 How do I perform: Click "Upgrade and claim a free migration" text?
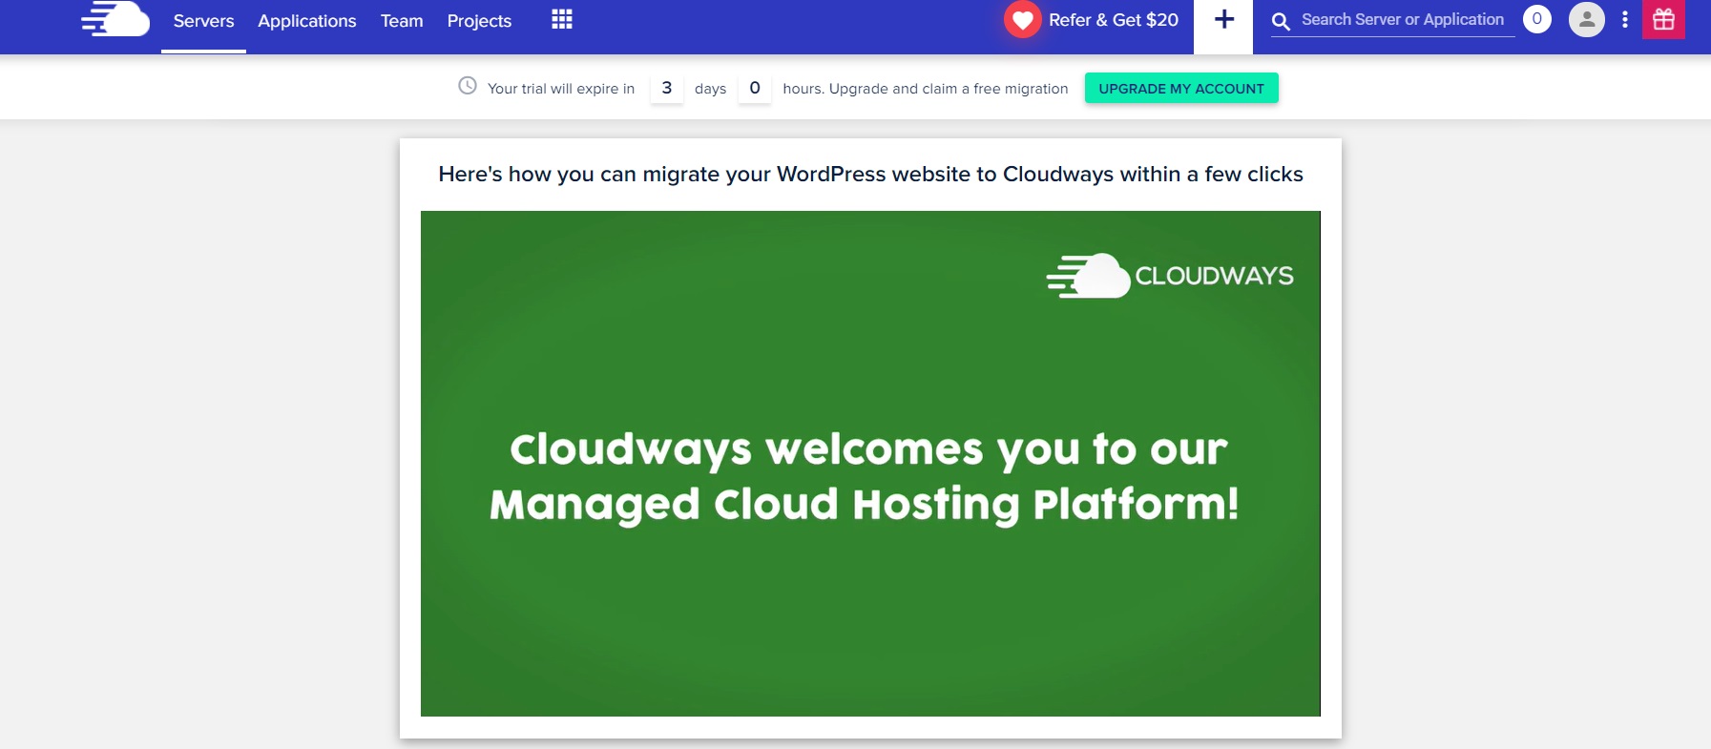click(x=949, y=89)
